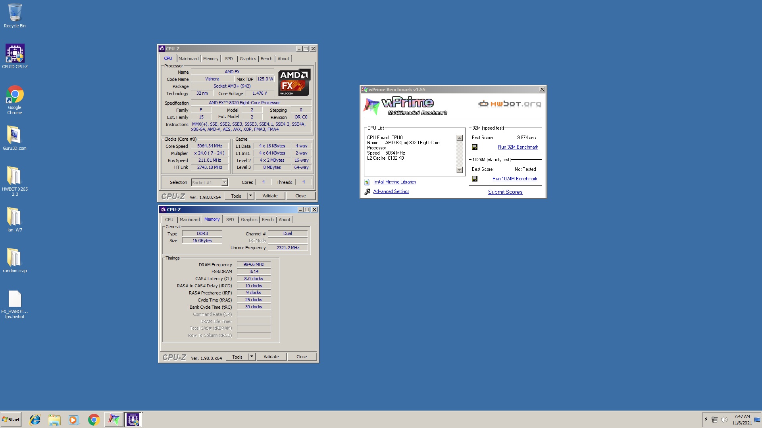Image resolution: width=762 pixels, height=428 pixels.
Task: Click the Start button
Action: pos(11,420)
